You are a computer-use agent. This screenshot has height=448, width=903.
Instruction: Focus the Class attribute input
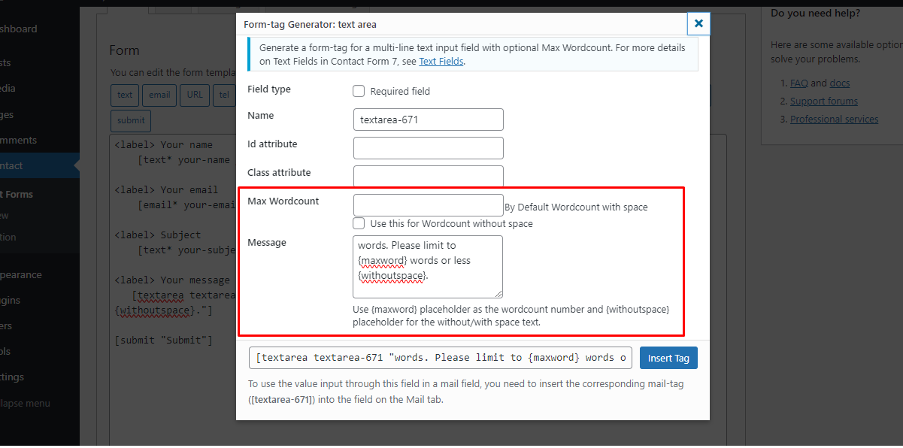(428, 177)
